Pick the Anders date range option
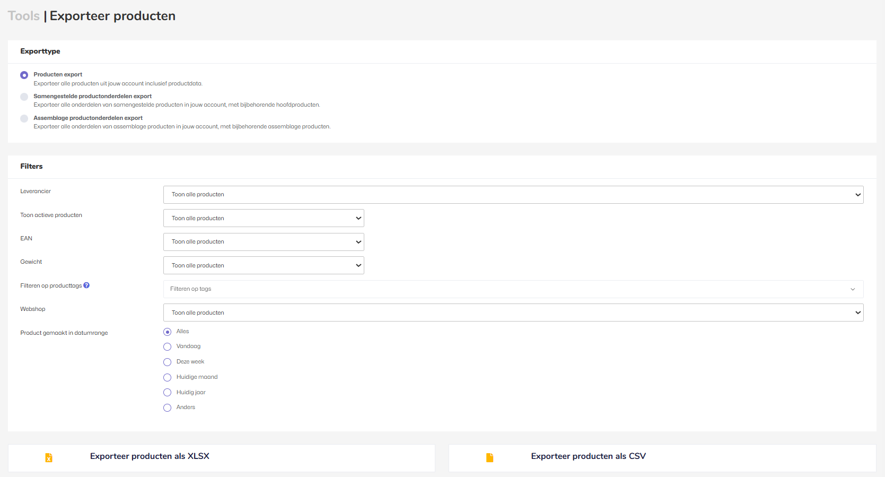Image resolution: width=885 pixels, height=477 pixels. coord(168,408)
